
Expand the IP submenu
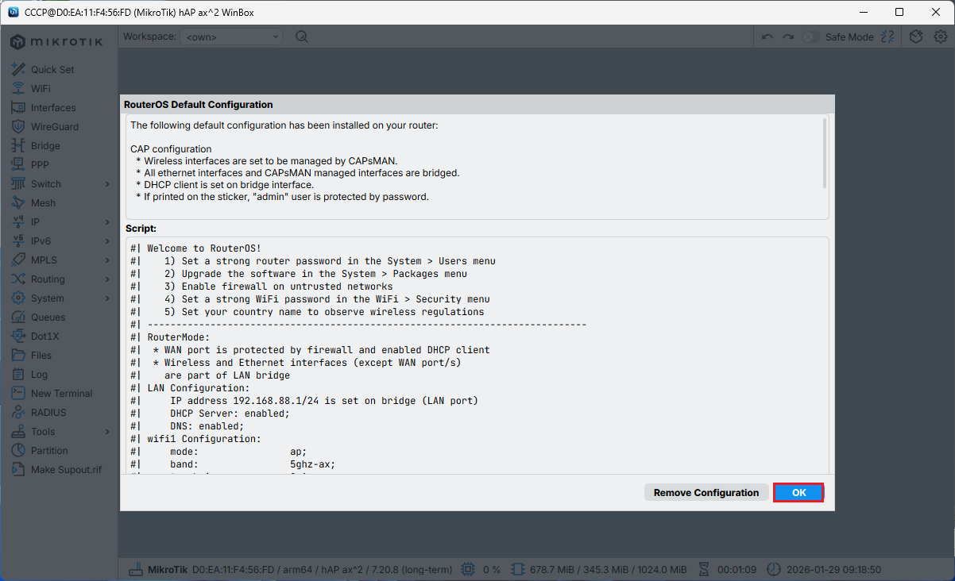click(107, 222)
